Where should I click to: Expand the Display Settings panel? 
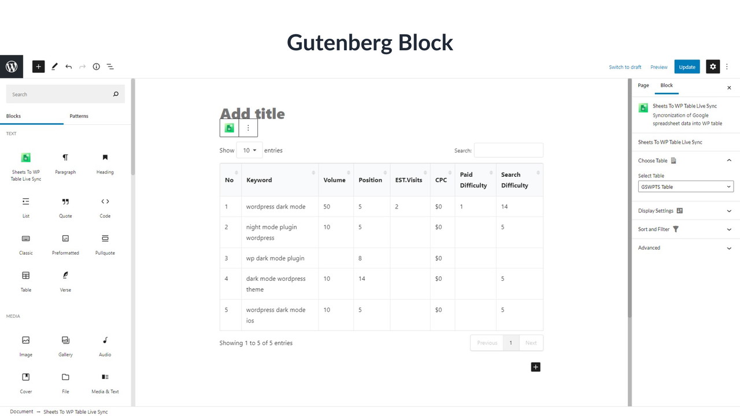[x=686, y=211]
